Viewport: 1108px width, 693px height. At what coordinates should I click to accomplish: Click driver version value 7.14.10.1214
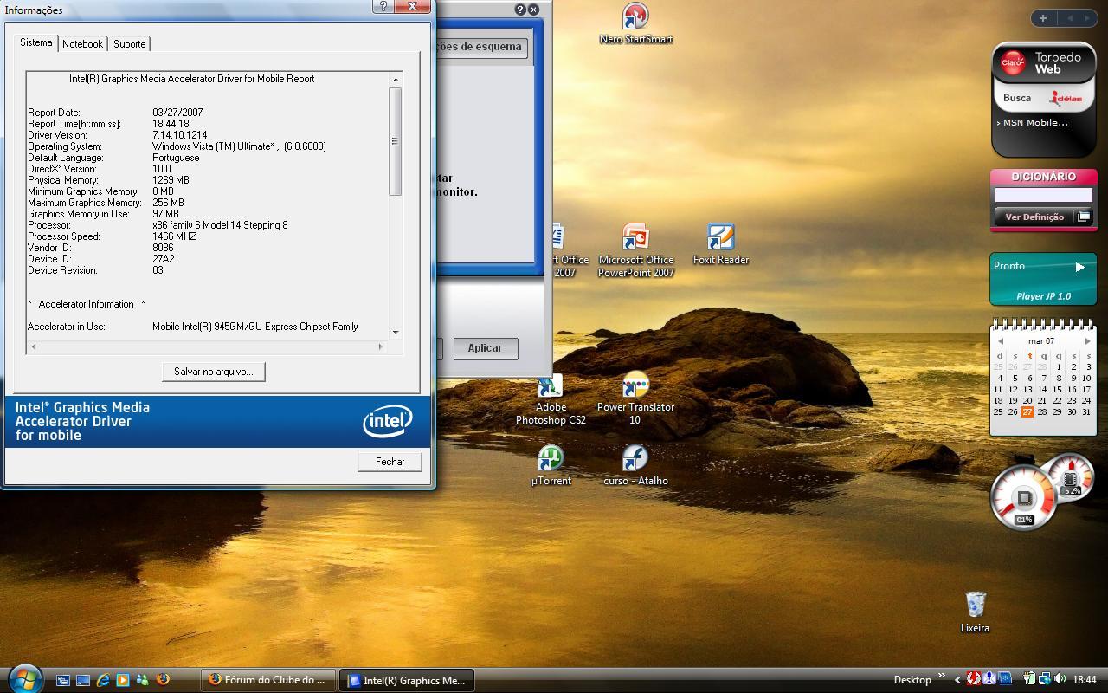pos(180,135)
